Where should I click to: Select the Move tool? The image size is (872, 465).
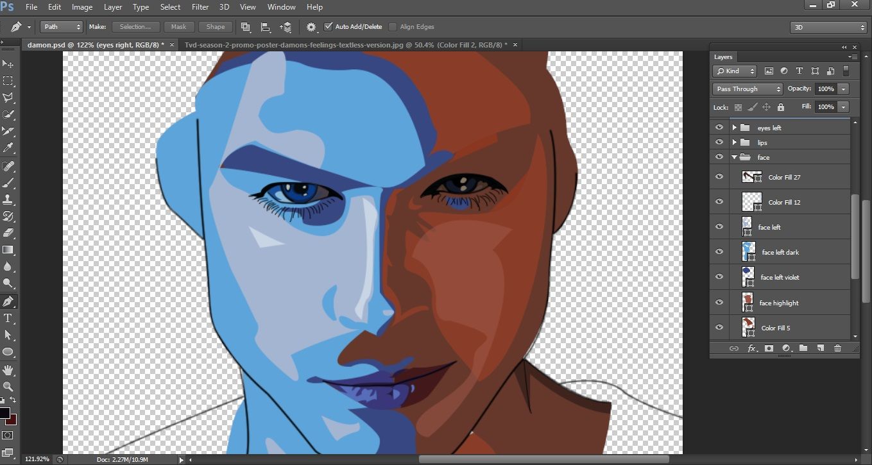(x=8, y=63)
